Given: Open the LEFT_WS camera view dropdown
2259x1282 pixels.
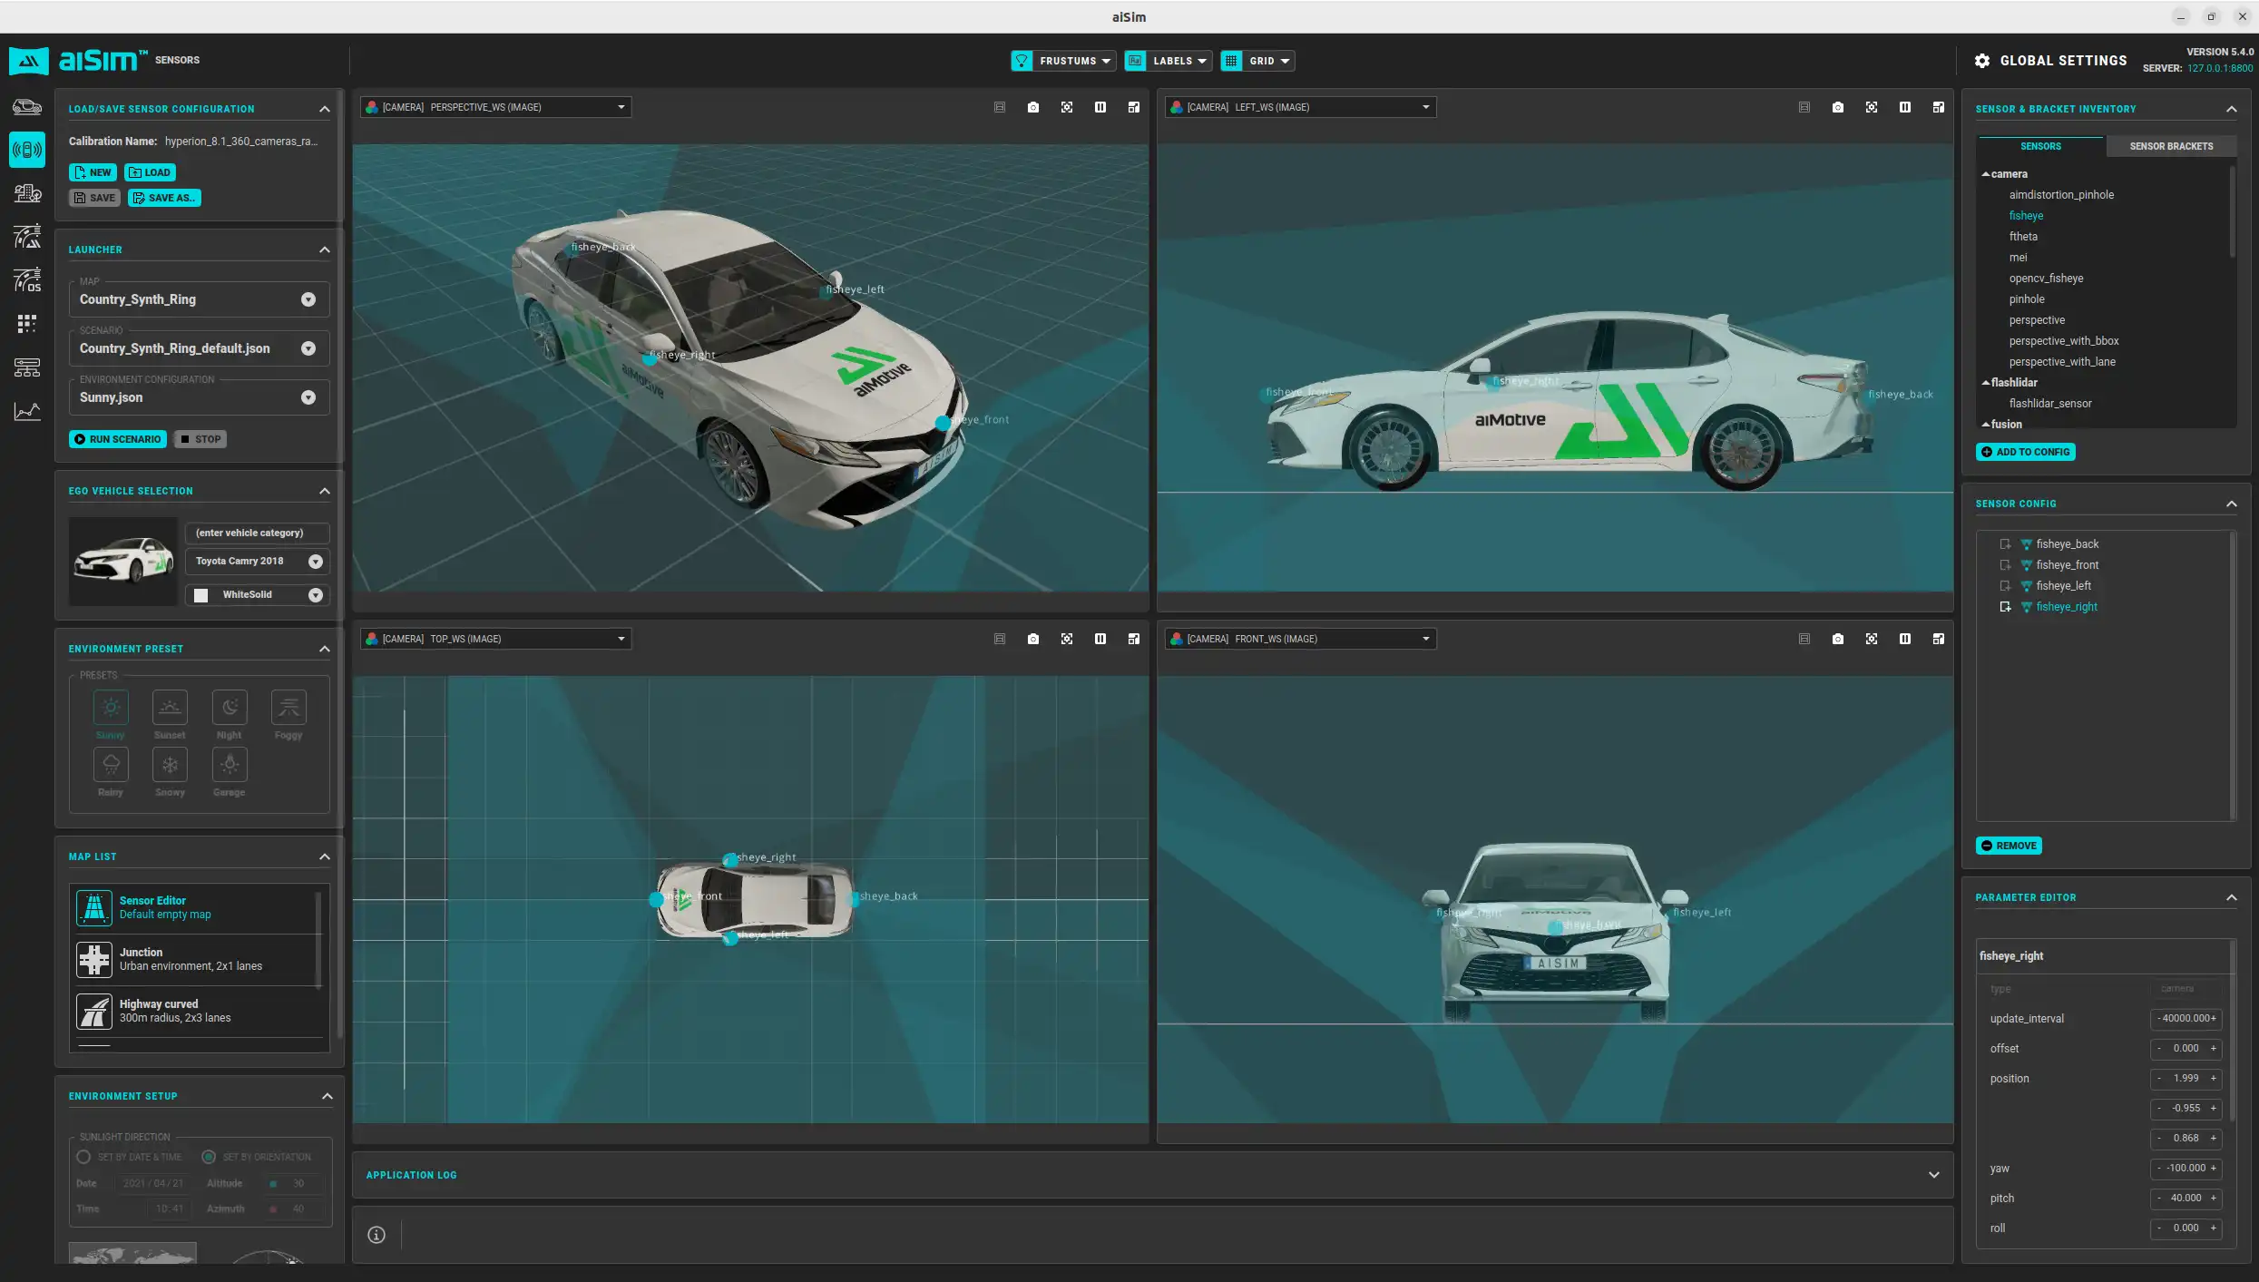Looking at the screenshot, I should coord(1300,107).
